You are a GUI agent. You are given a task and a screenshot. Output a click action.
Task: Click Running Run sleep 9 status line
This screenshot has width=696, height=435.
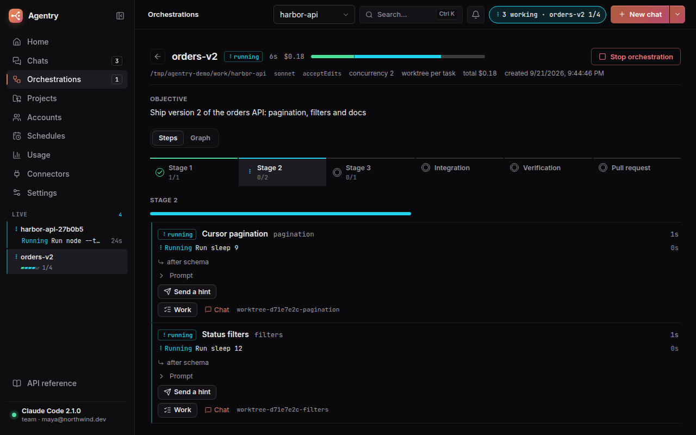[198, 248]
